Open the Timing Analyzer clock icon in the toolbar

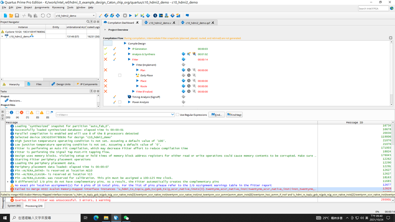pyautogui.click(x=155, y=16)
